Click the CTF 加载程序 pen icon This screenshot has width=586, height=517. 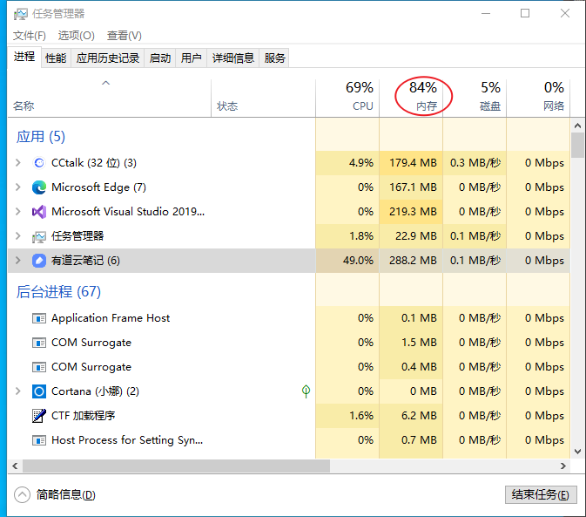[x=39, y=416]
